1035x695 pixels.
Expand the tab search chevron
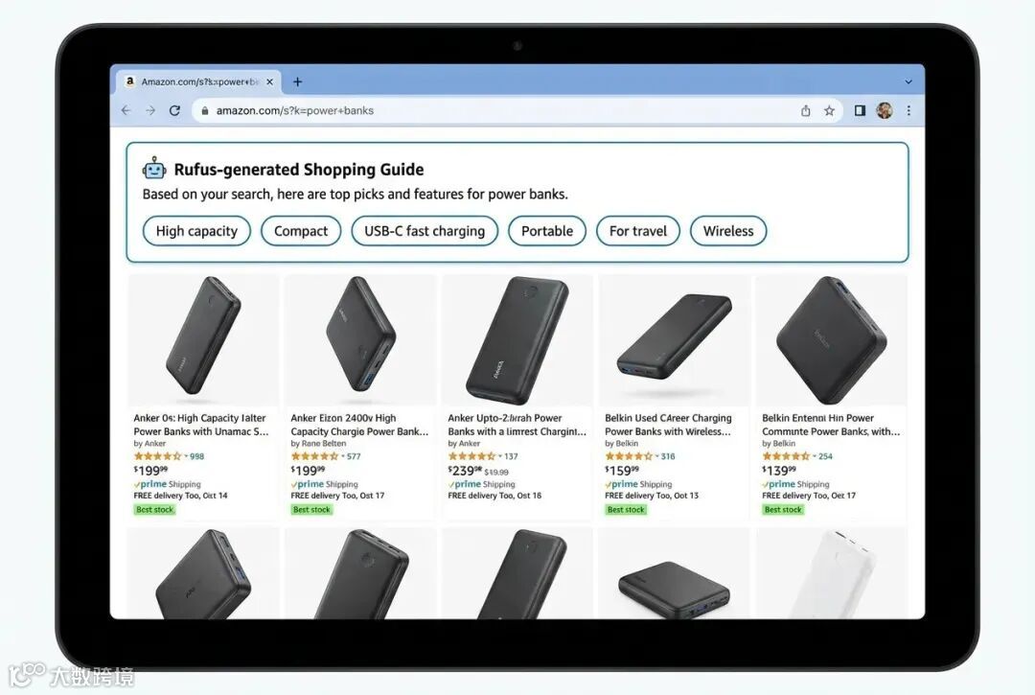[x=908, y=81]
